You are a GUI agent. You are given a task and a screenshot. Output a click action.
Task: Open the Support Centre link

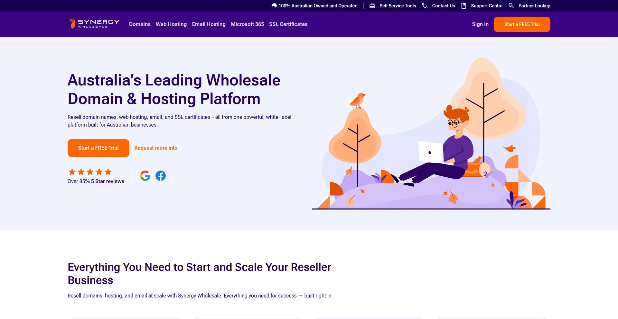coord(486,6)
